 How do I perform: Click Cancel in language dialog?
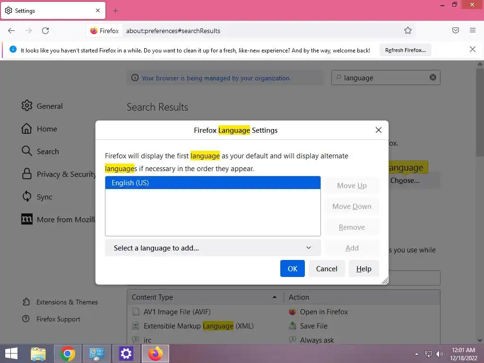coord(327,268)
